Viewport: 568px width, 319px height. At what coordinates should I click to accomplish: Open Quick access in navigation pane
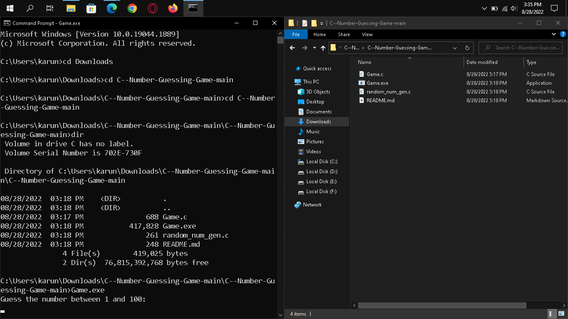click(x=317, y=69)
